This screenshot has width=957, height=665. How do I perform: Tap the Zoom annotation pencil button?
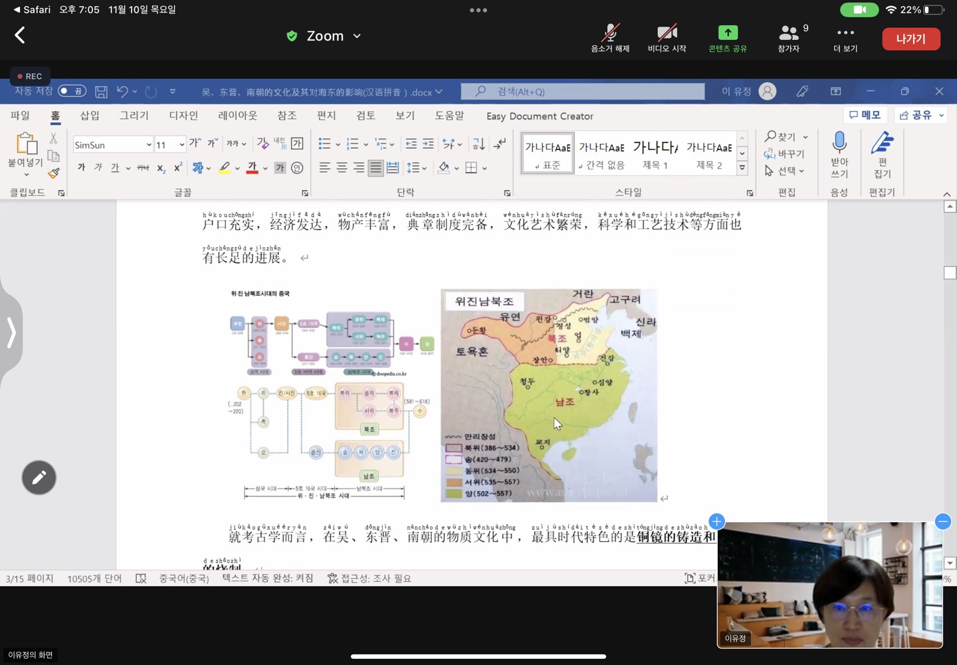pyautogui.click(x=39, y=478)
